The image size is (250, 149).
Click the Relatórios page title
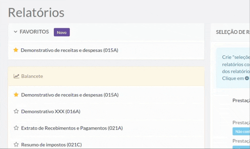pos(36,13)
